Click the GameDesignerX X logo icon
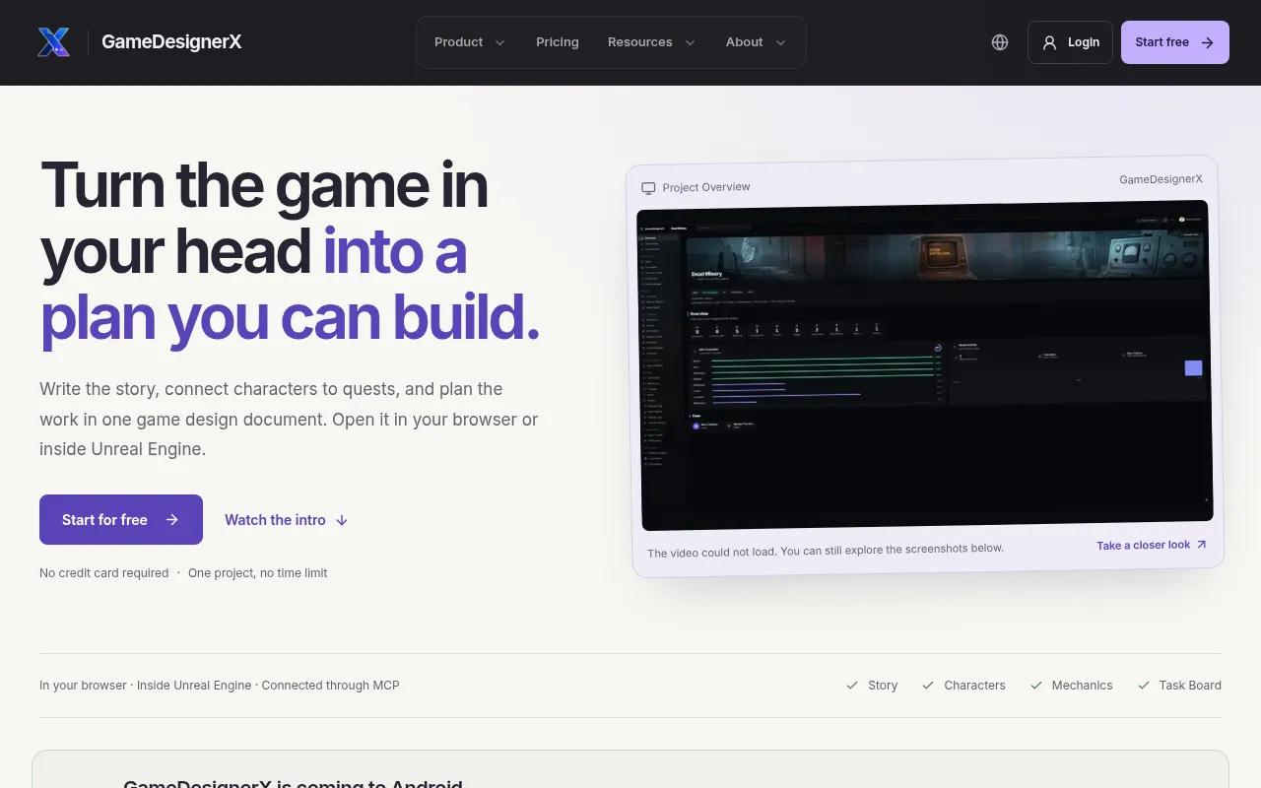1261x788 pixels. coord(53,42)
